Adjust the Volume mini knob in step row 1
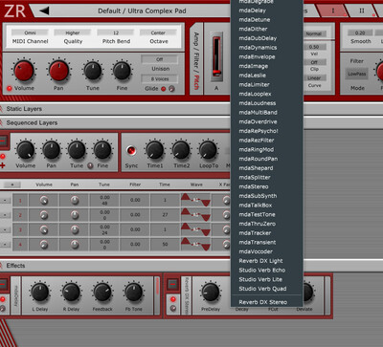 coord(44,200)
